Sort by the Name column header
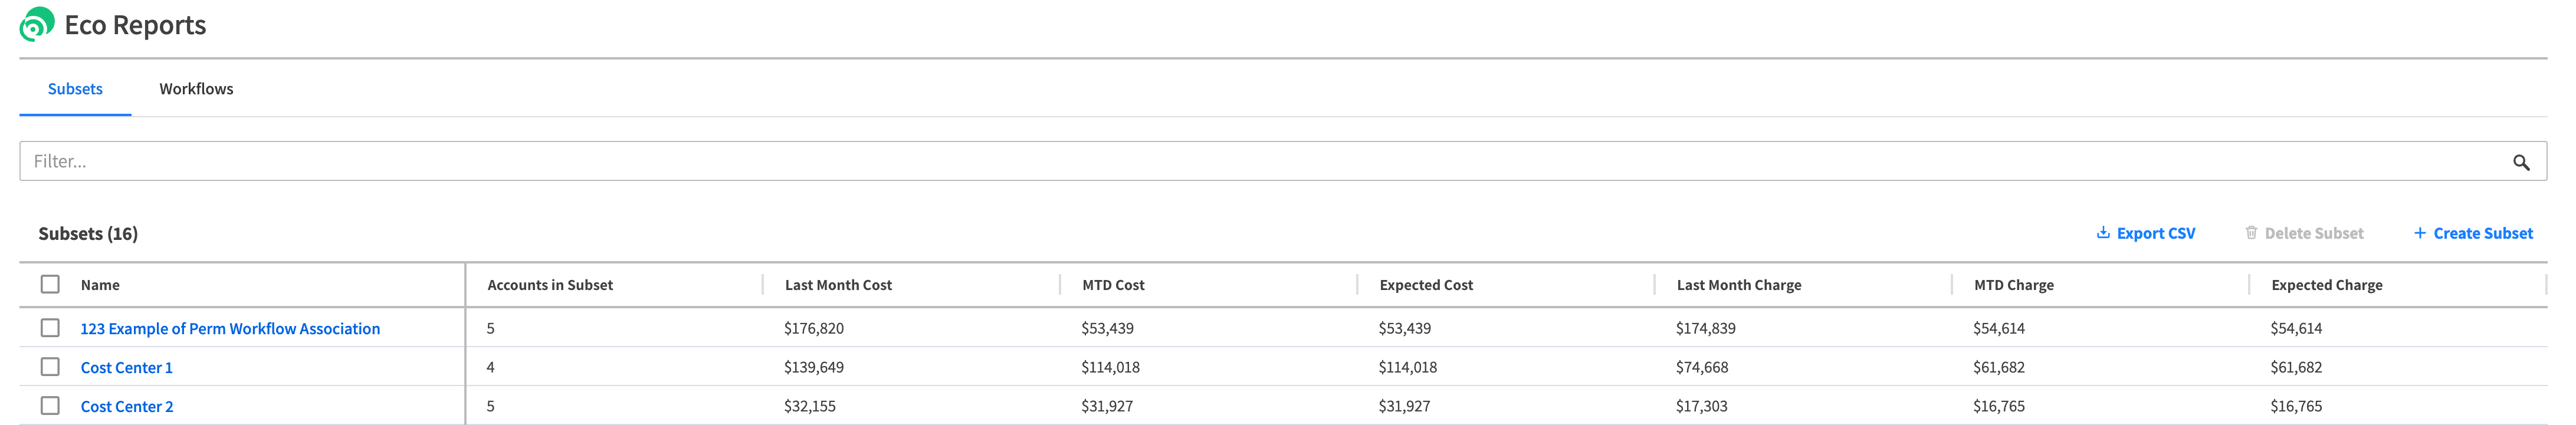The height and width of the screenshot is (425, 2576). (100, 285)
